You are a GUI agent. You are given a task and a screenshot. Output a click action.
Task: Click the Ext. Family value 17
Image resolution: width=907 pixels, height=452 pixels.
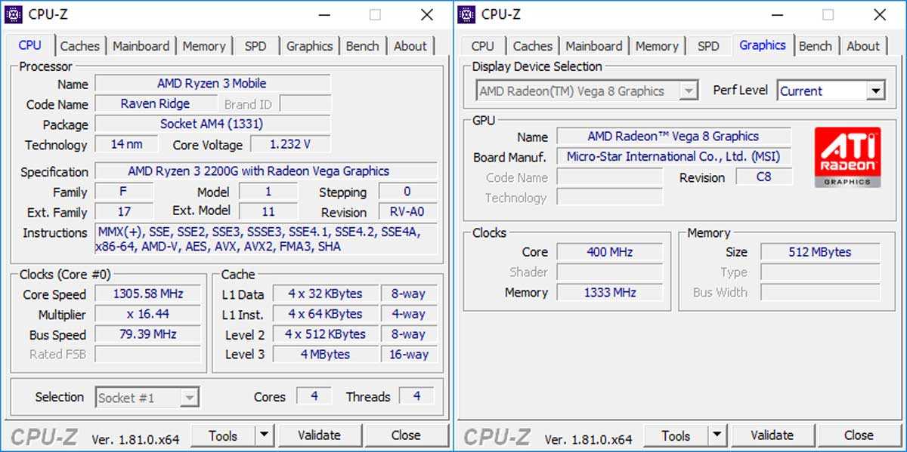coord(124,212)
